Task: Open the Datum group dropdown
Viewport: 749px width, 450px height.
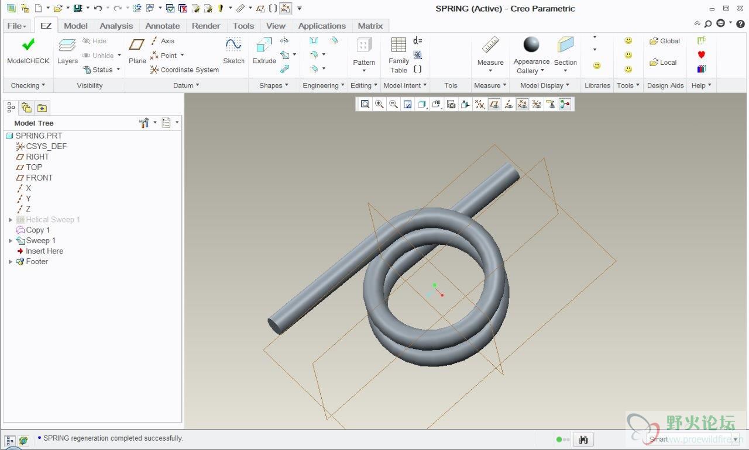Action: coord(186,85)
